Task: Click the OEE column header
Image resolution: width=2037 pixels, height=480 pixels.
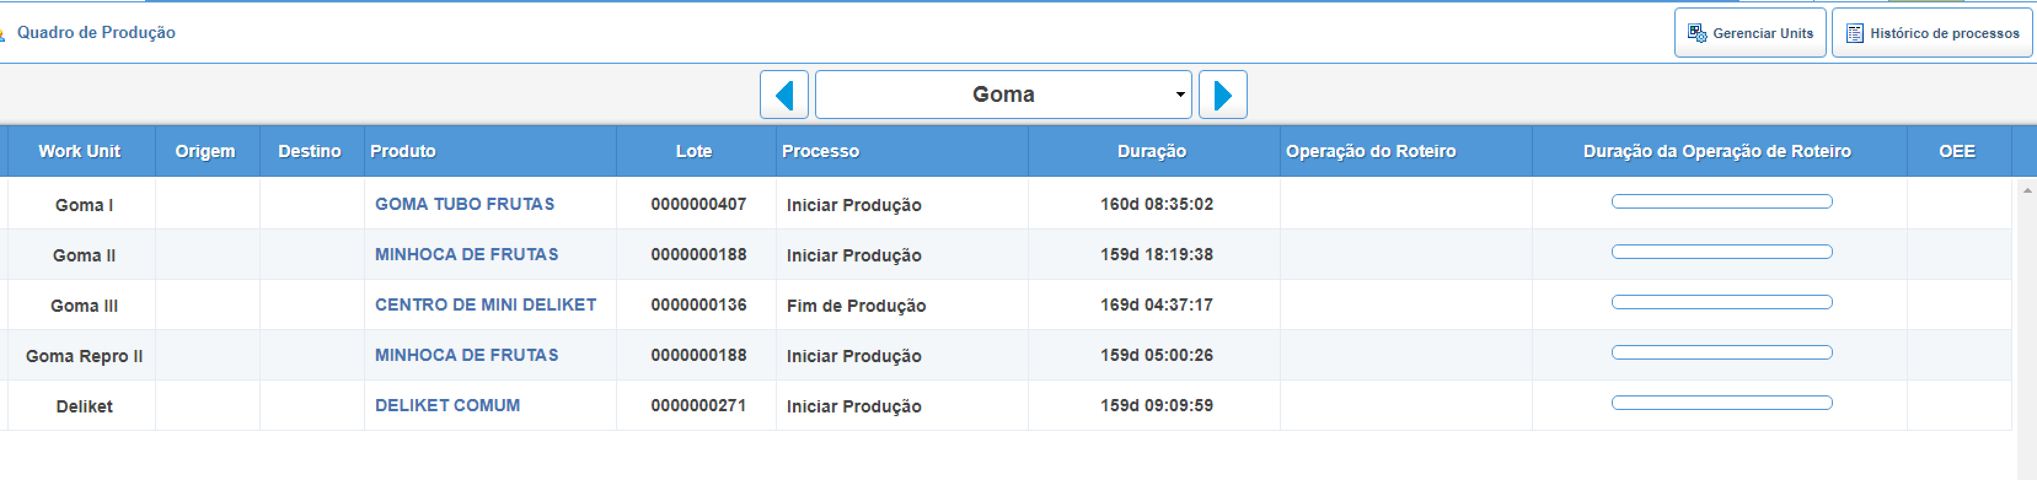Action: [1957, 151]
